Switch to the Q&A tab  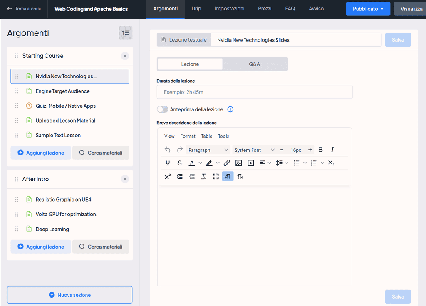[255, 64]
